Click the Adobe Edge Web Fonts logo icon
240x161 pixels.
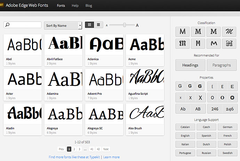[x=1, y=5]
